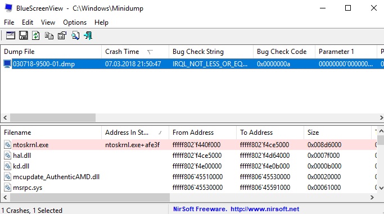Click the upper pane horizontal scrollbar thumb
Screen dimensions: 384x214
pos(53,117)
